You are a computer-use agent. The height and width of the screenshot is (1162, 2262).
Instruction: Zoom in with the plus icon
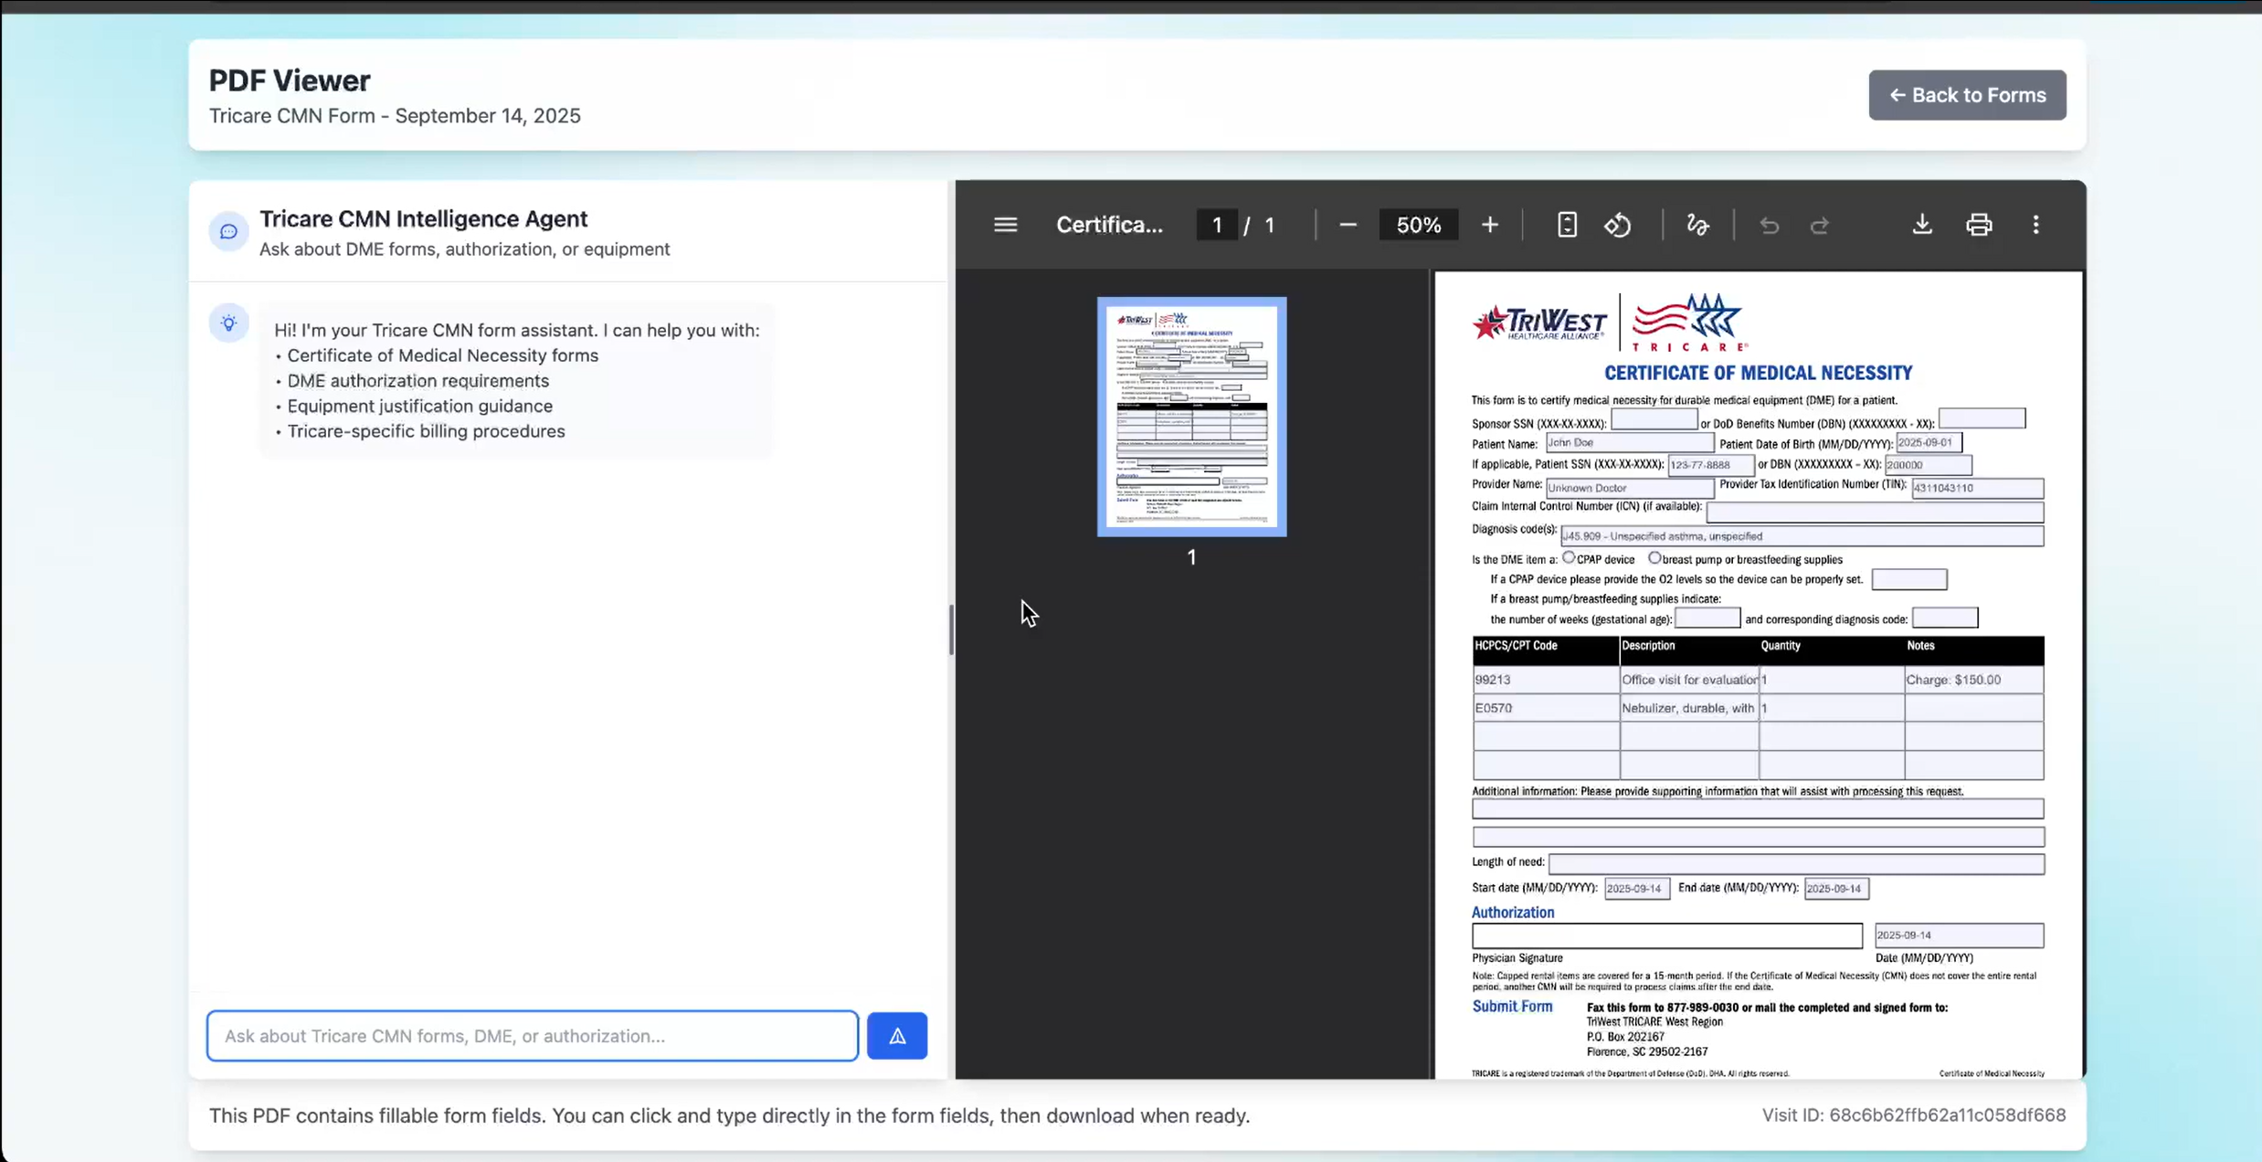(x=1490, y=225)
